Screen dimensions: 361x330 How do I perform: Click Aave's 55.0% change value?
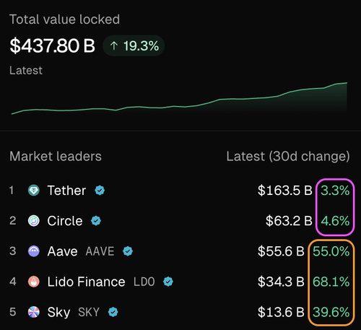[331, 251]
